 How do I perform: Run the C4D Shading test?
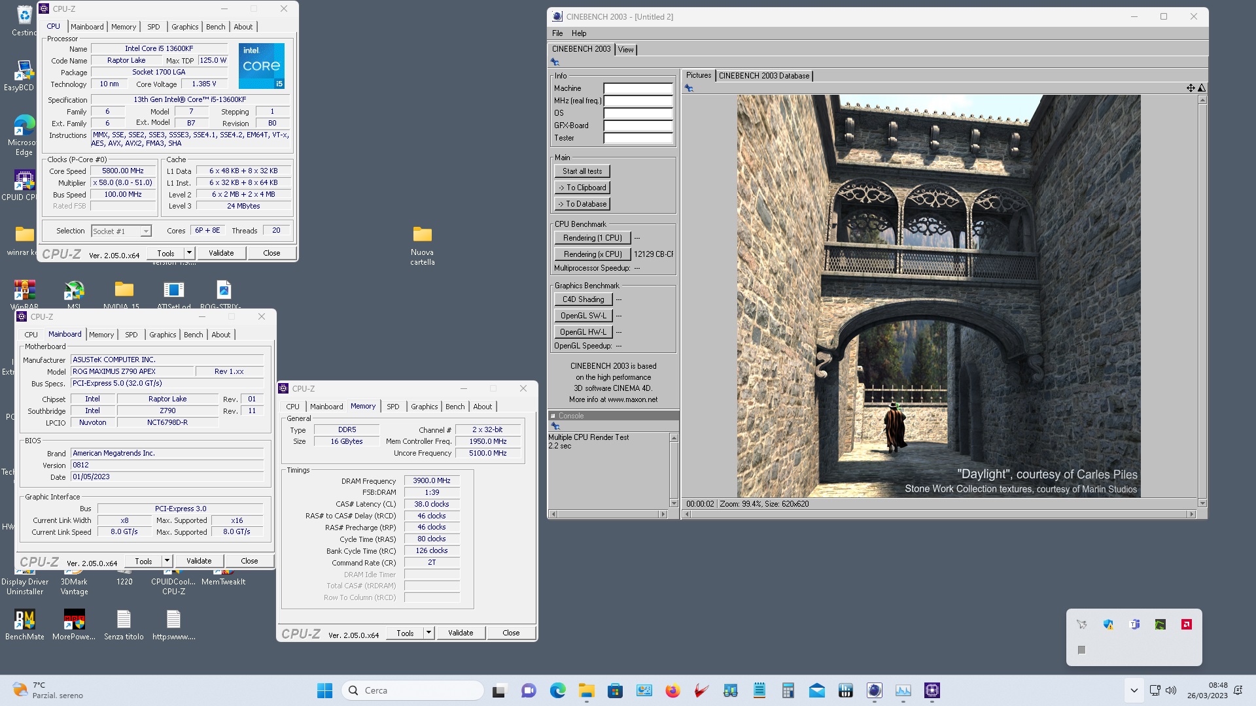pyautogui.click(x=584, y=299)
